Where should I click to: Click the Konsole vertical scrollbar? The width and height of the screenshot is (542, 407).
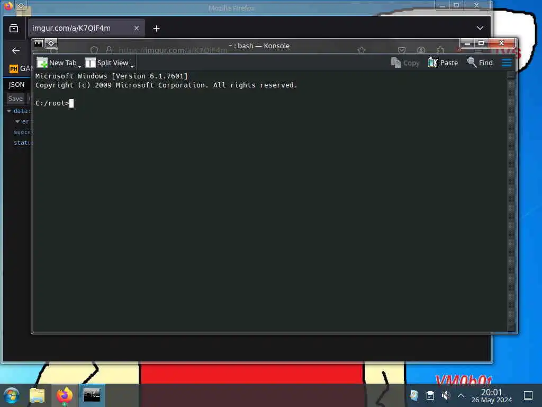[x=511, y=201]
